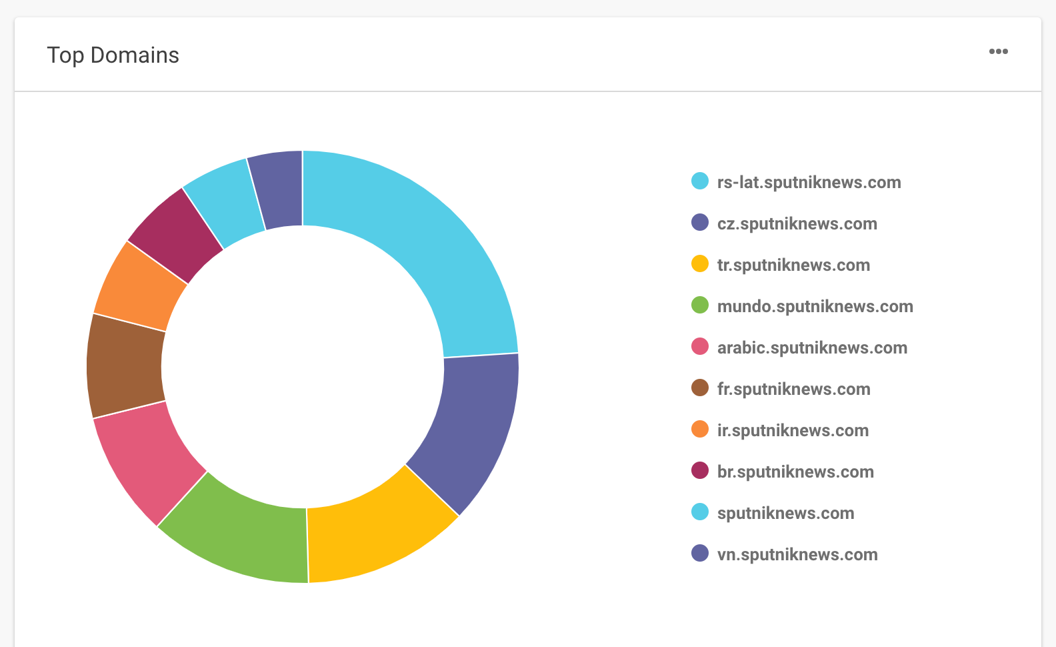Select the orange donut segment

pos(139,288)
